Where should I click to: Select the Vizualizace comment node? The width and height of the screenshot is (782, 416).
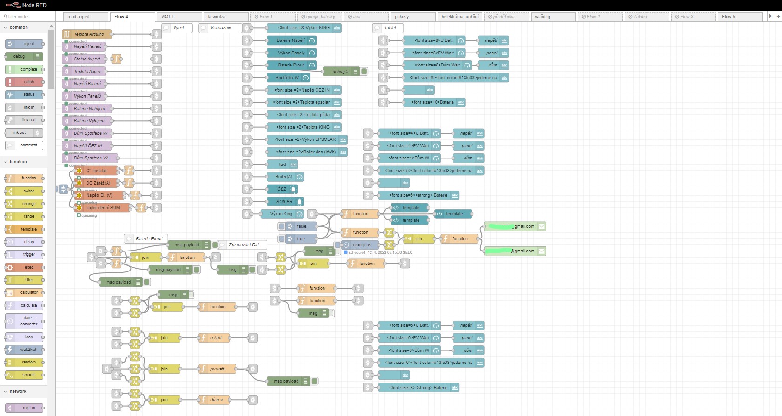pos(220,28)
